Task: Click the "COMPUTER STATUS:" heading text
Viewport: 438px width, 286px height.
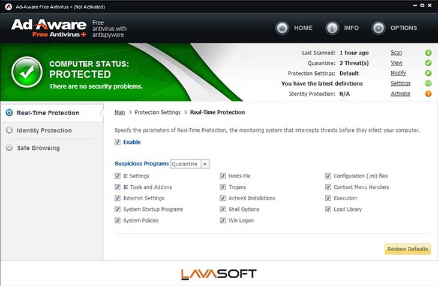Action: 89,64
